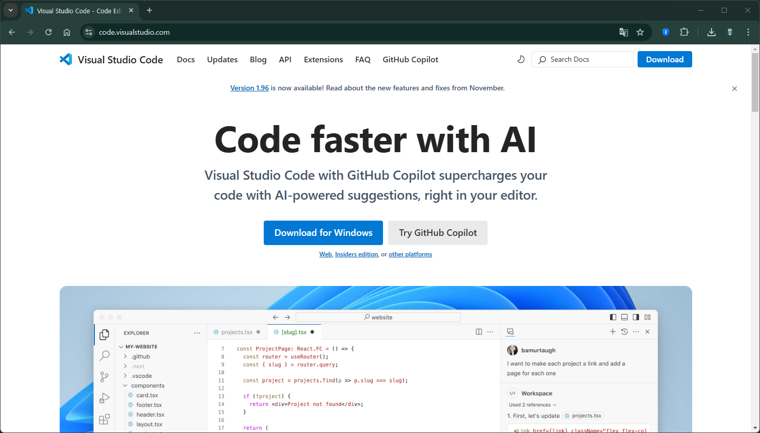This screenshot has width=760, height=433.
Task: Open the Bitwarden shield extension icon
Action: pyautogui.click(x=666, y=32)
